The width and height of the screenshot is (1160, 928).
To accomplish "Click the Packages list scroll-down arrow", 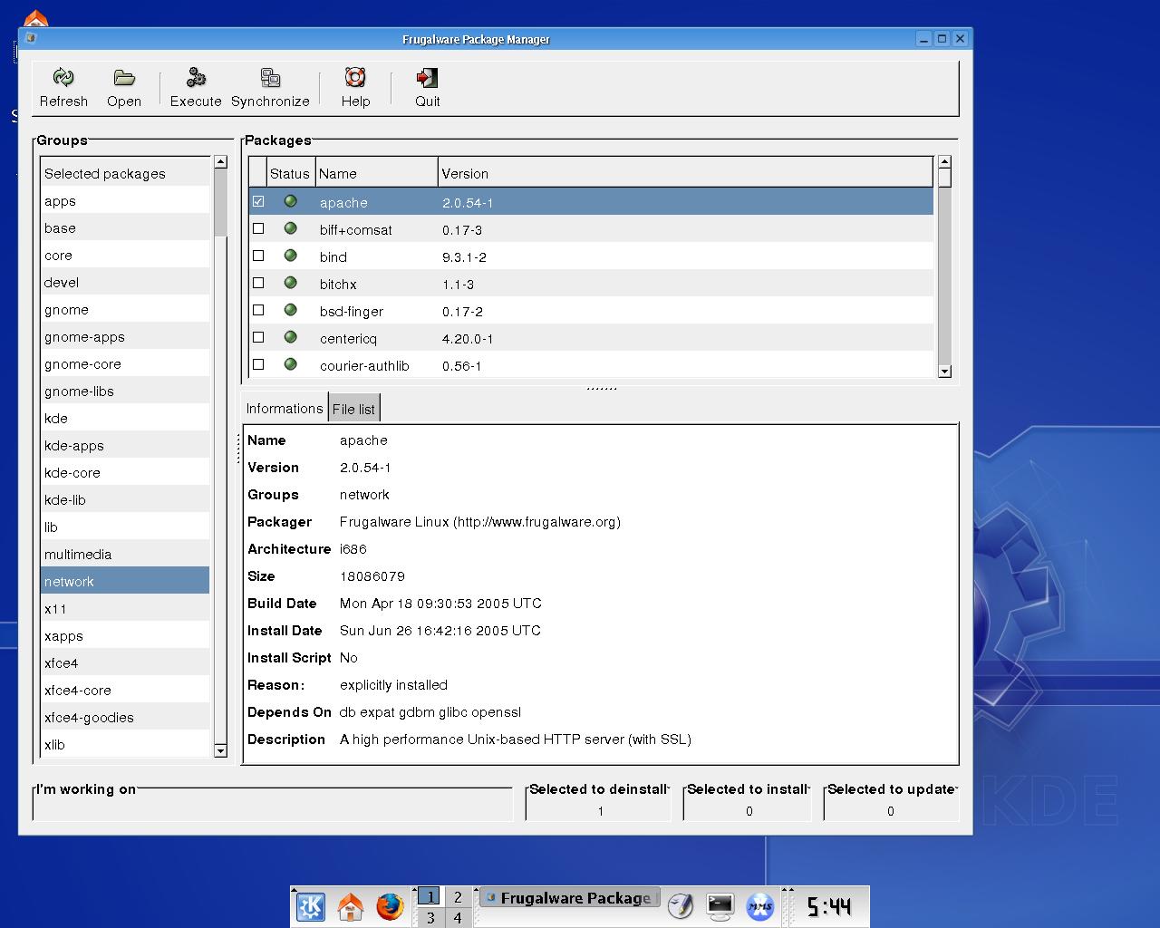I will (x=945, y=371).
